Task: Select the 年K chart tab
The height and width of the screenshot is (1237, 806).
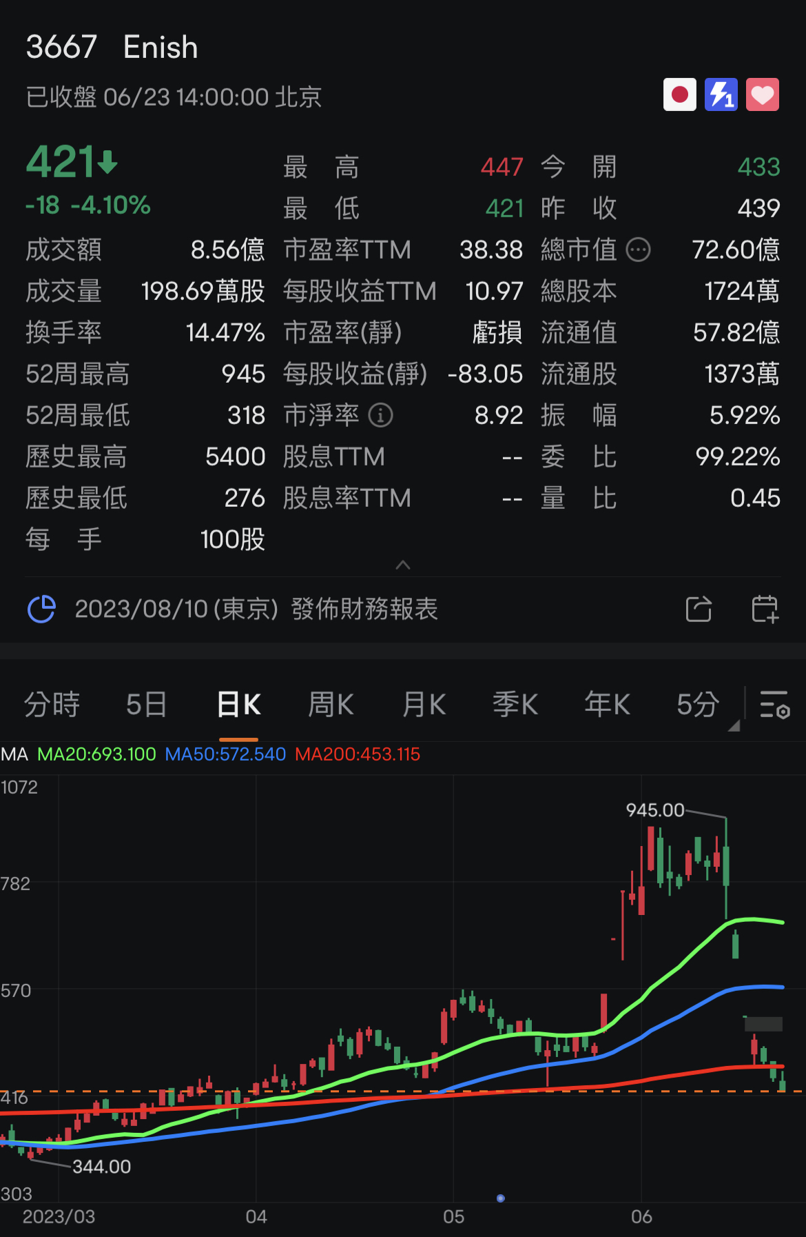Action: coord(607,705)
